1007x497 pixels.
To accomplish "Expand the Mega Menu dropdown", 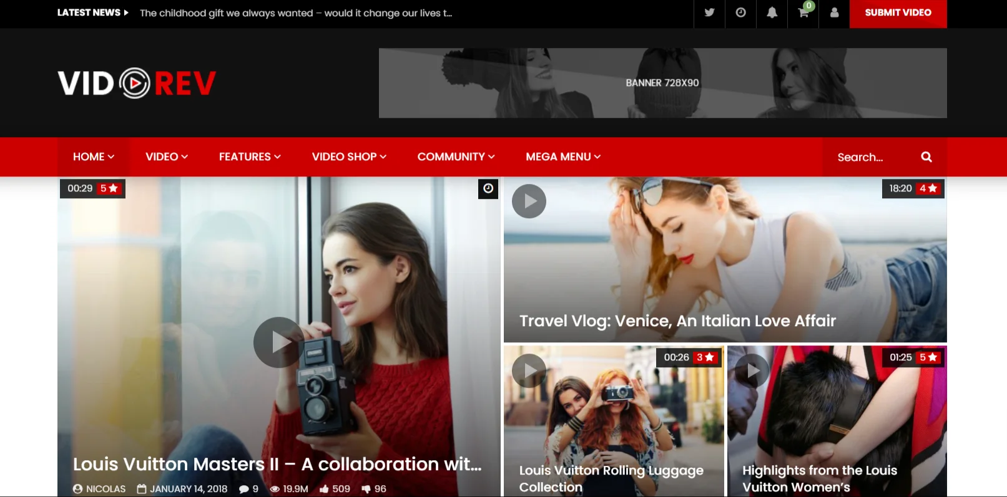I will pos(563,157).
